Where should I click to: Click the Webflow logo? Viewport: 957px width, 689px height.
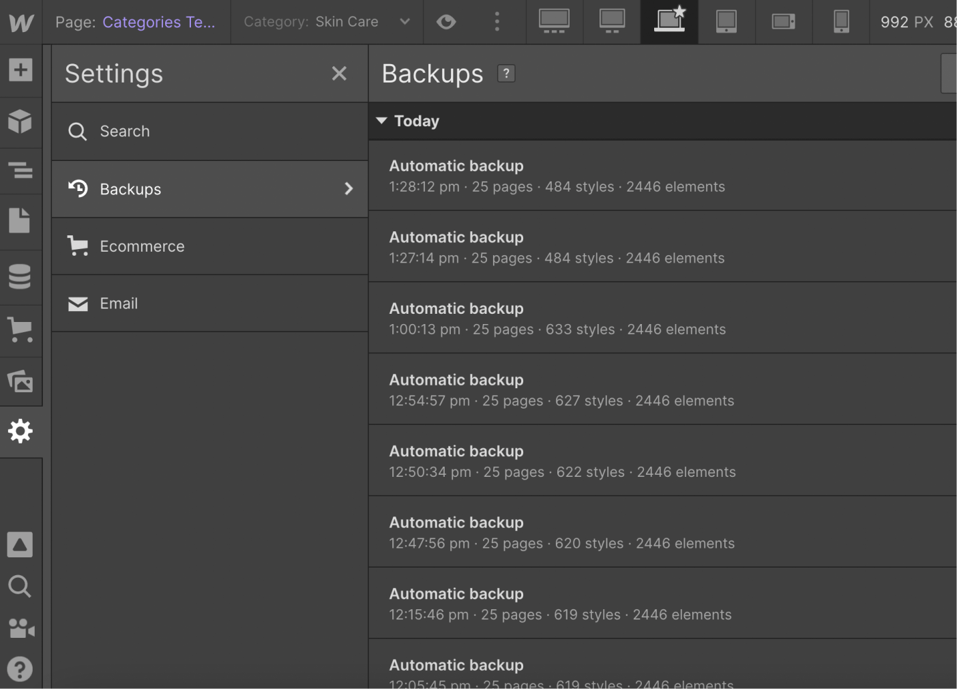(20, 22)
